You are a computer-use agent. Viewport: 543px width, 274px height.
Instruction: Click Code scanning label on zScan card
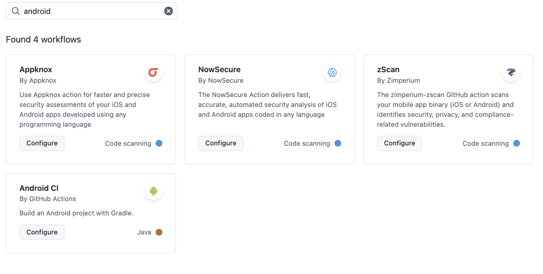click(486, 144)
